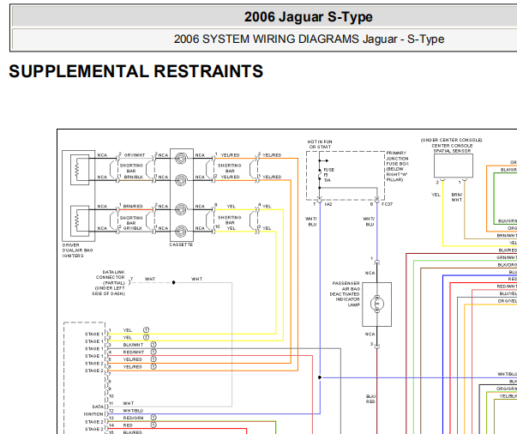The image size is (517, 434).
Task: Click the splice dot on the WHT data wire
Action: click(x=173, y=282)
